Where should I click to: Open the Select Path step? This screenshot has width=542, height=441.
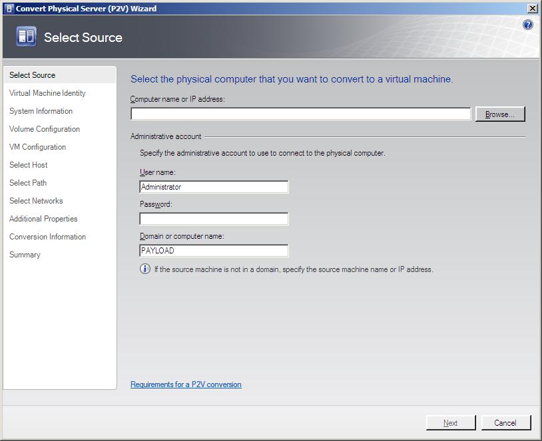(28, 183)
